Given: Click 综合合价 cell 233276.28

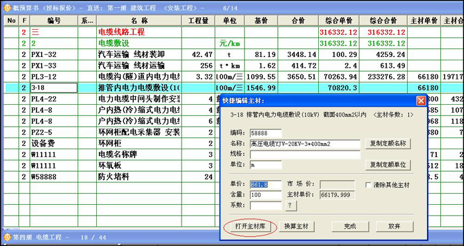Looking at the screenshot, I should [x=383, y=77].
